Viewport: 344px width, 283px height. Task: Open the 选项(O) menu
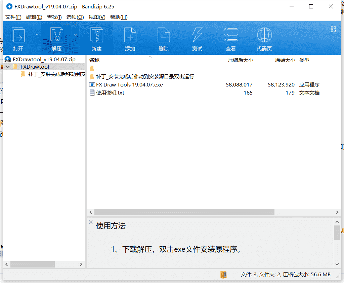(75, 17)
